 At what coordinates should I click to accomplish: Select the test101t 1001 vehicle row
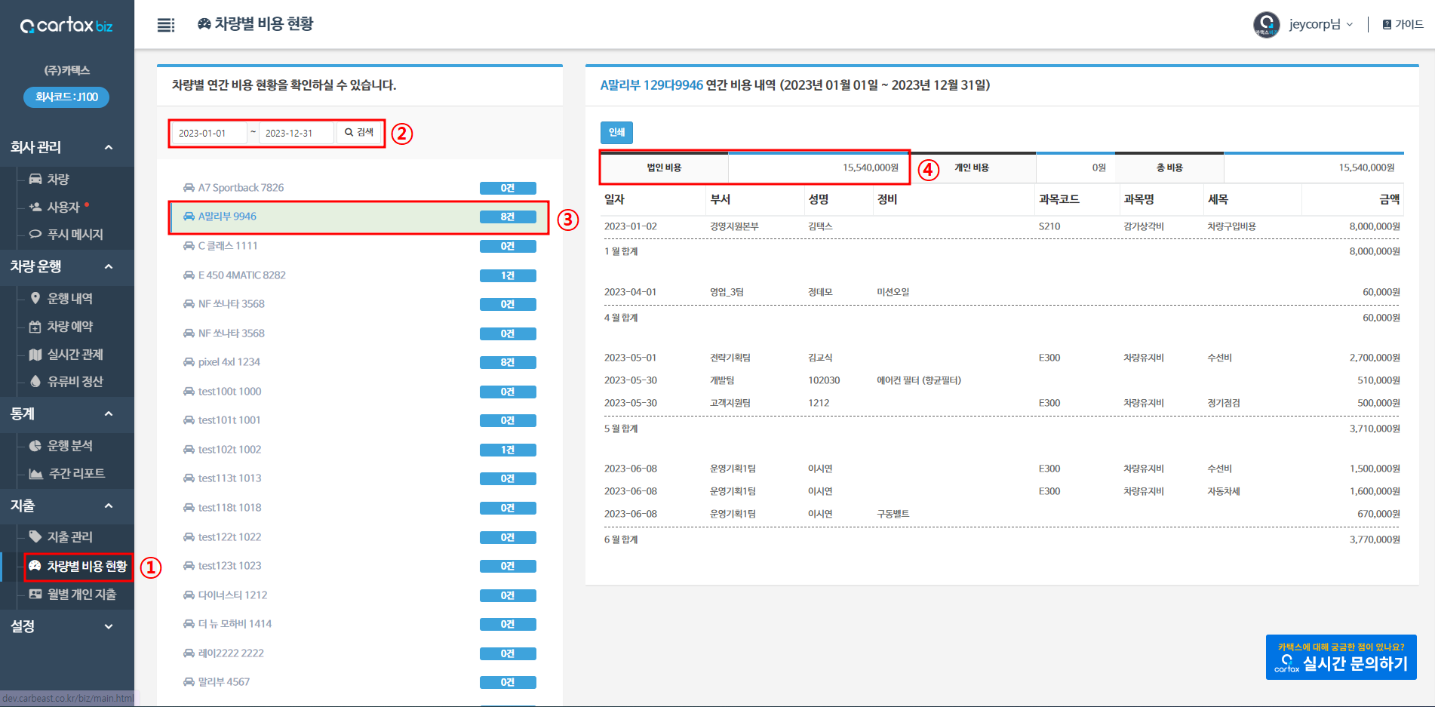[x=359, y=420]
